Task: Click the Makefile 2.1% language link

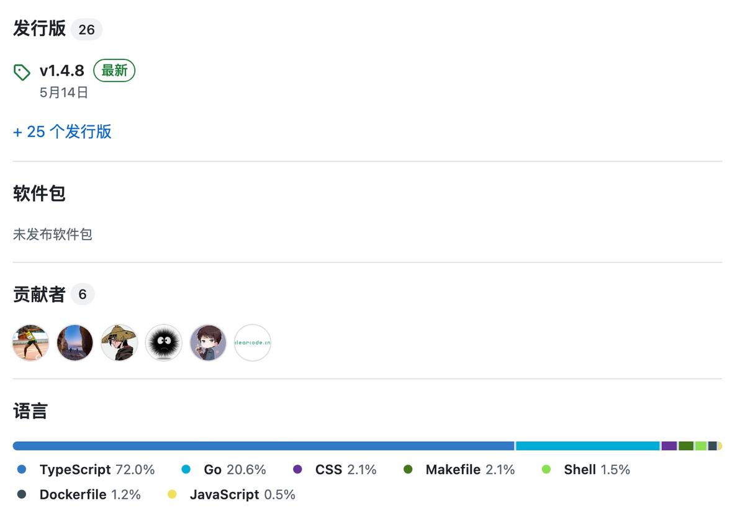Action: point(469,470)
